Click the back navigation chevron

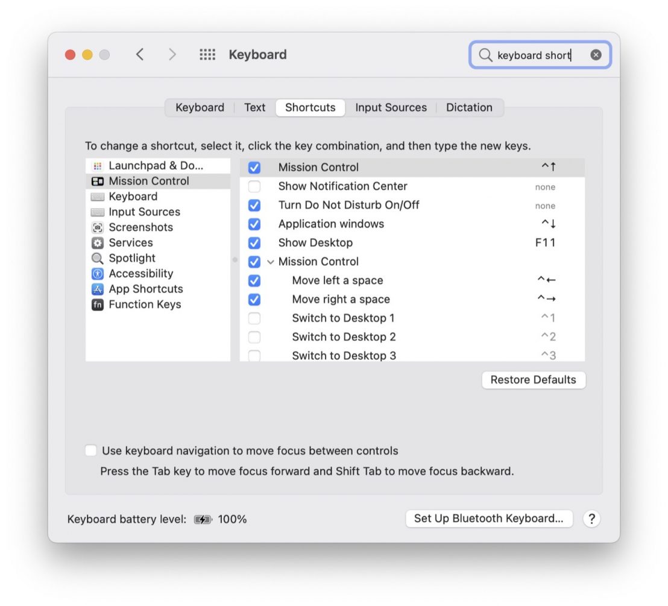click(x=140, y=54)
